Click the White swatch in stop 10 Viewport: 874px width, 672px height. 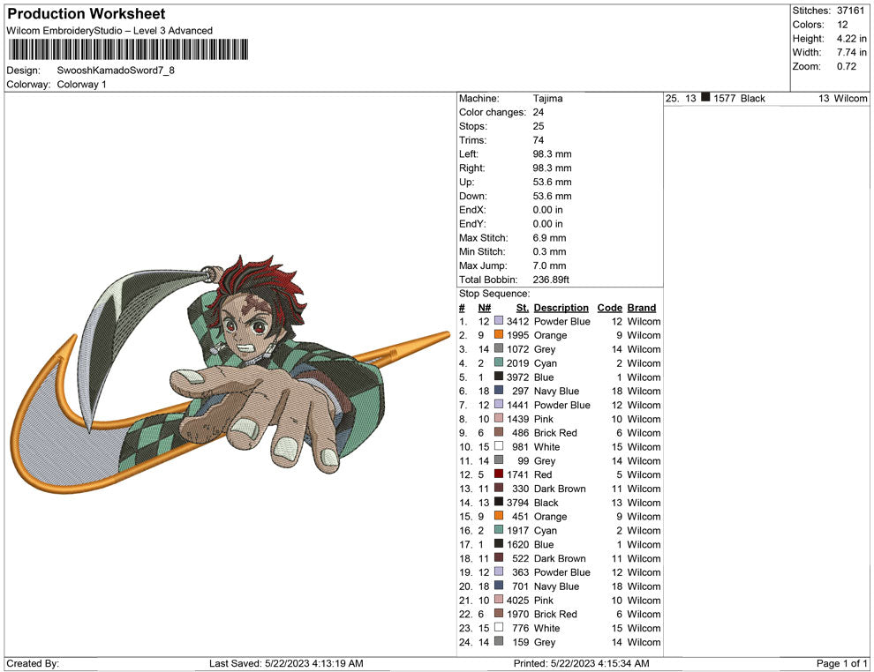click(499, 446)
